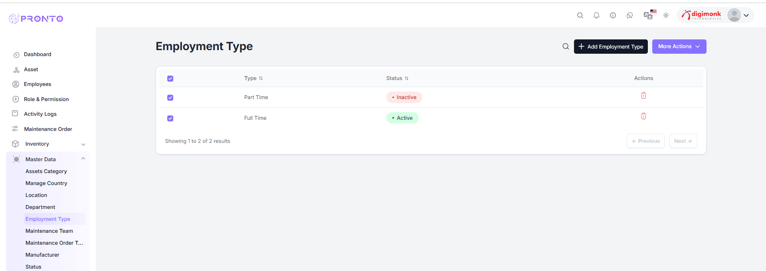Open the Department master data page
Screen dimensions: 766x271
(x=40, y=207)
